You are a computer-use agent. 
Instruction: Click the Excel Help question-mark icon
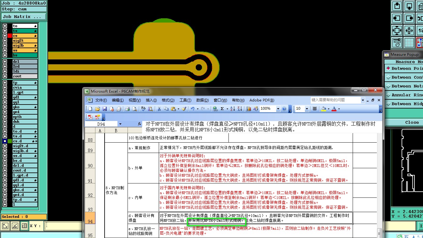pyautogui.click(x=284, y=109)
